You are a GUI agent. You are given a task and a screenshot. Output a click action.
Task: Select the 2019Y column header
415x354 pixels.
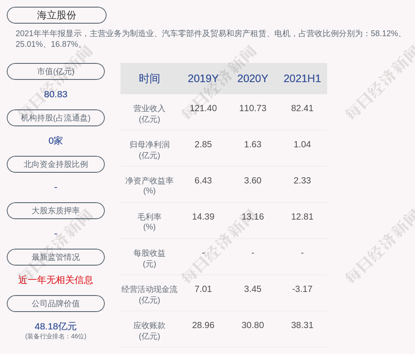click(x=203, y=79)
